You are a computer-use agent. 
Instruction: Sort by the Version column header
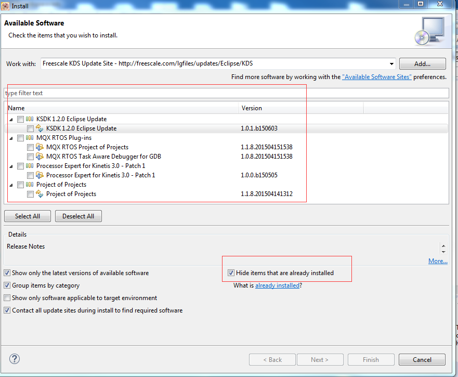coord(301,108)
